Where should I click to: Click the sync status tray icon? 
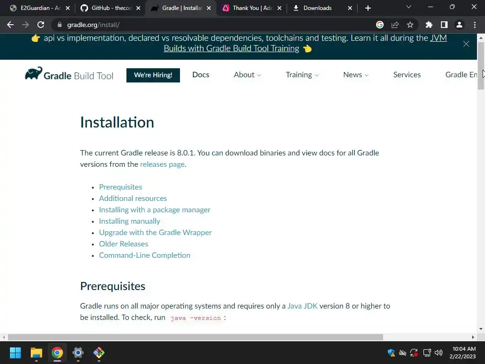[x=414, y=353]
